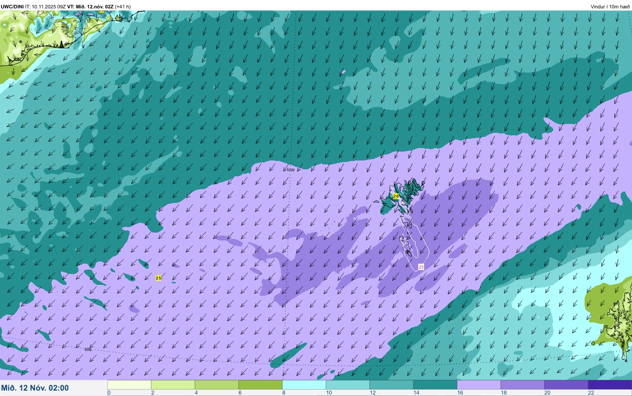This screenshot has width=632, height=396.
Task: Click the 'Vindur í 10m hæð' title text
Action: point(610,6)
